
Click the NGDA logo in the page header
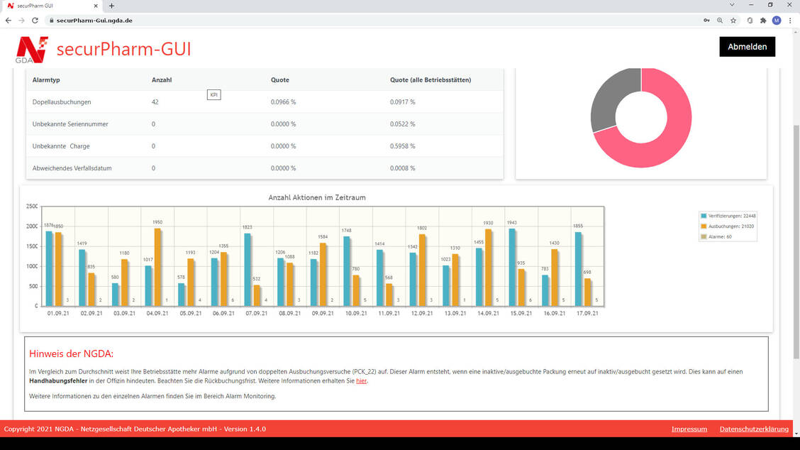(32, 50)
